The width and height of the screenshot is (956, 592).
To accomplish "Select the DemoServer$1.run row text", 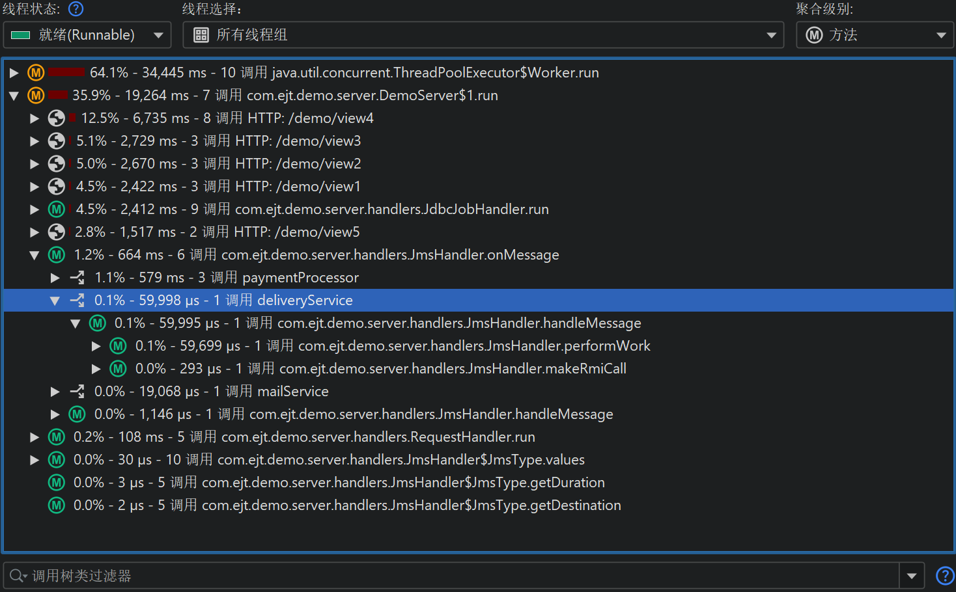I will pos(285,96).
